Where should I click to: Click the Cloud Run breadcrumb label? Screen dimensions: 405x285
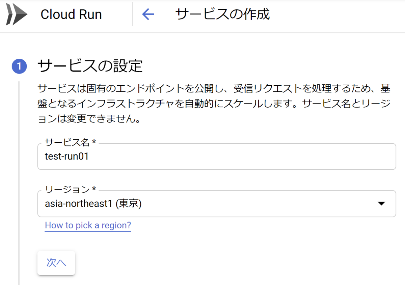(71, 14)
